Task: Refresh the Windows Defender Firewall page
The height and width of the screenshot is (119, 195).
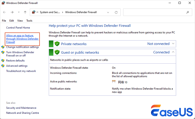Action: coord(116,12)
